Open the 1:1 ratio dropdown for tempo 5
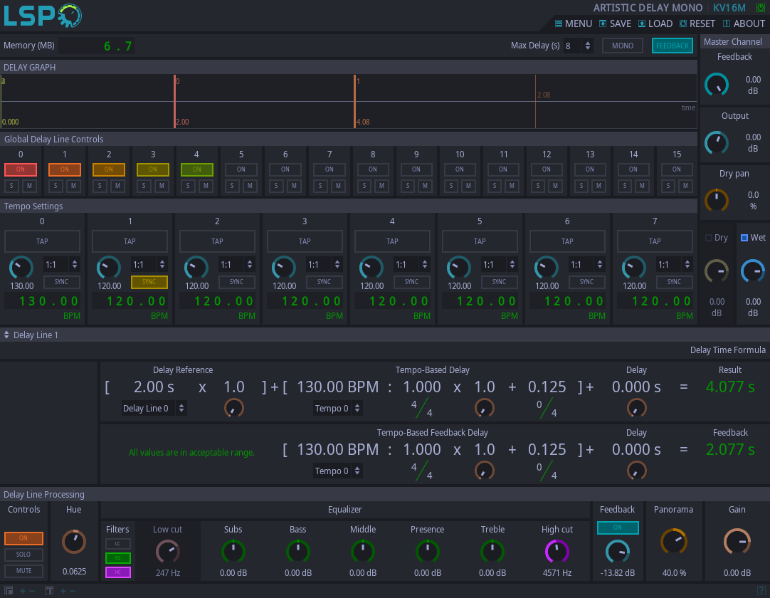This screenshot has width=770, height=598. [x=500, y=265]
